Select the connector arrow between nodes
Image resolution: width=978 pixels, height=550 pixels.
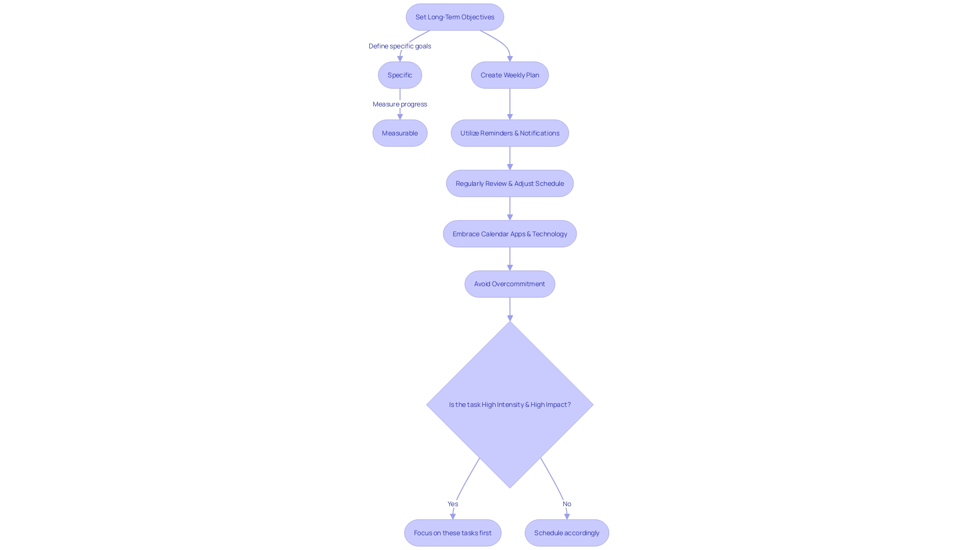point(510,104)
